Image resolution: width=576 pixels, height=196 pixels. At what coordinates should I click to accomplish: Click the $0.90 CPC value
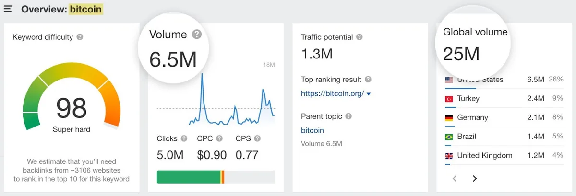tap(212, 155)
